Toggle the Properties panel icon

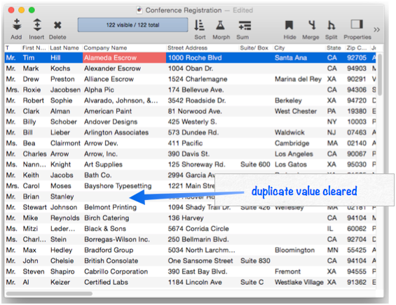357,24
